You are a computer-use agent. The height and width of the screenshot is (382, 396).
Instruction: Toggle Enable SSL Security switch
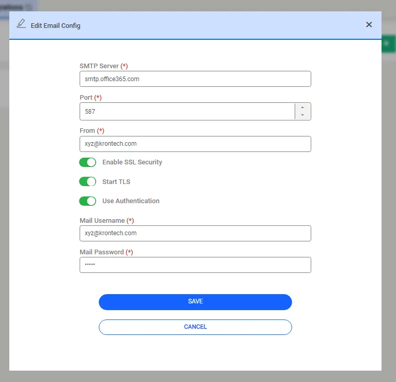pos(88,162)
